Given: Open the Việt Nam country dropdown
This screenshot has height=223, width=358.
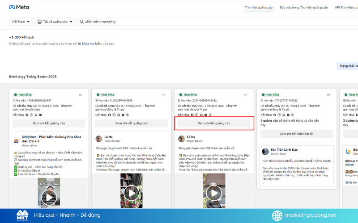Looking at the screenshot, I should (21, 21).
